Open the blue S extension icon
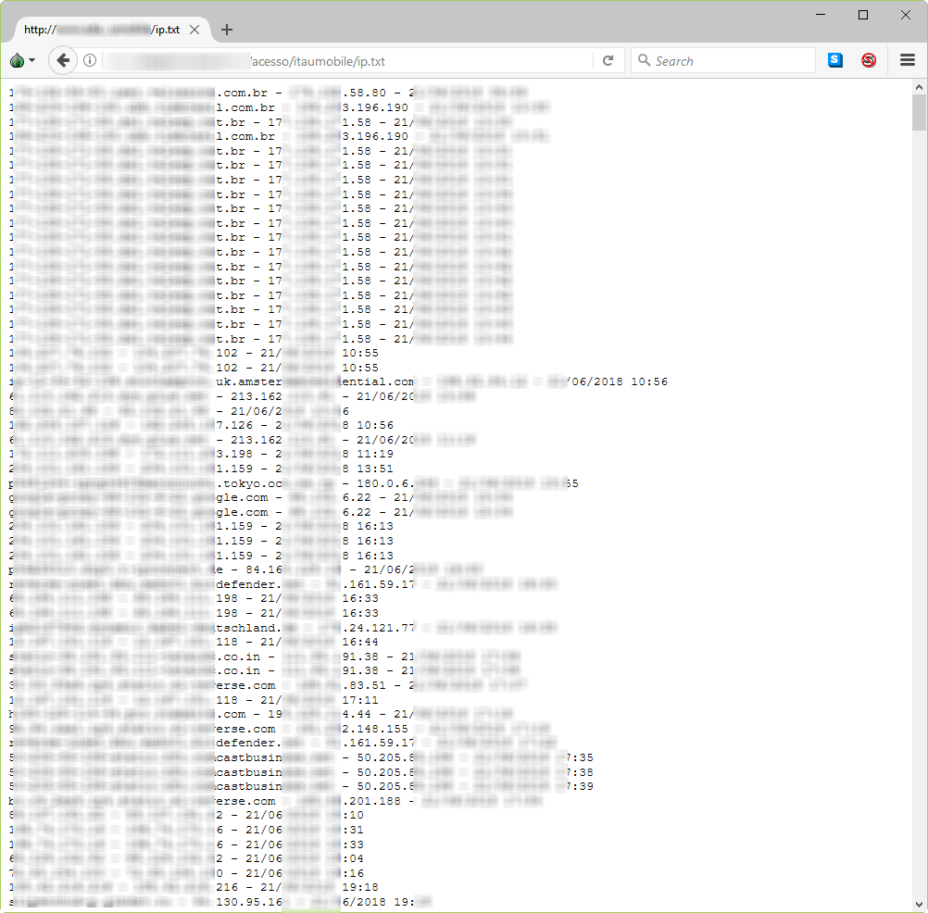 point(835,60)
